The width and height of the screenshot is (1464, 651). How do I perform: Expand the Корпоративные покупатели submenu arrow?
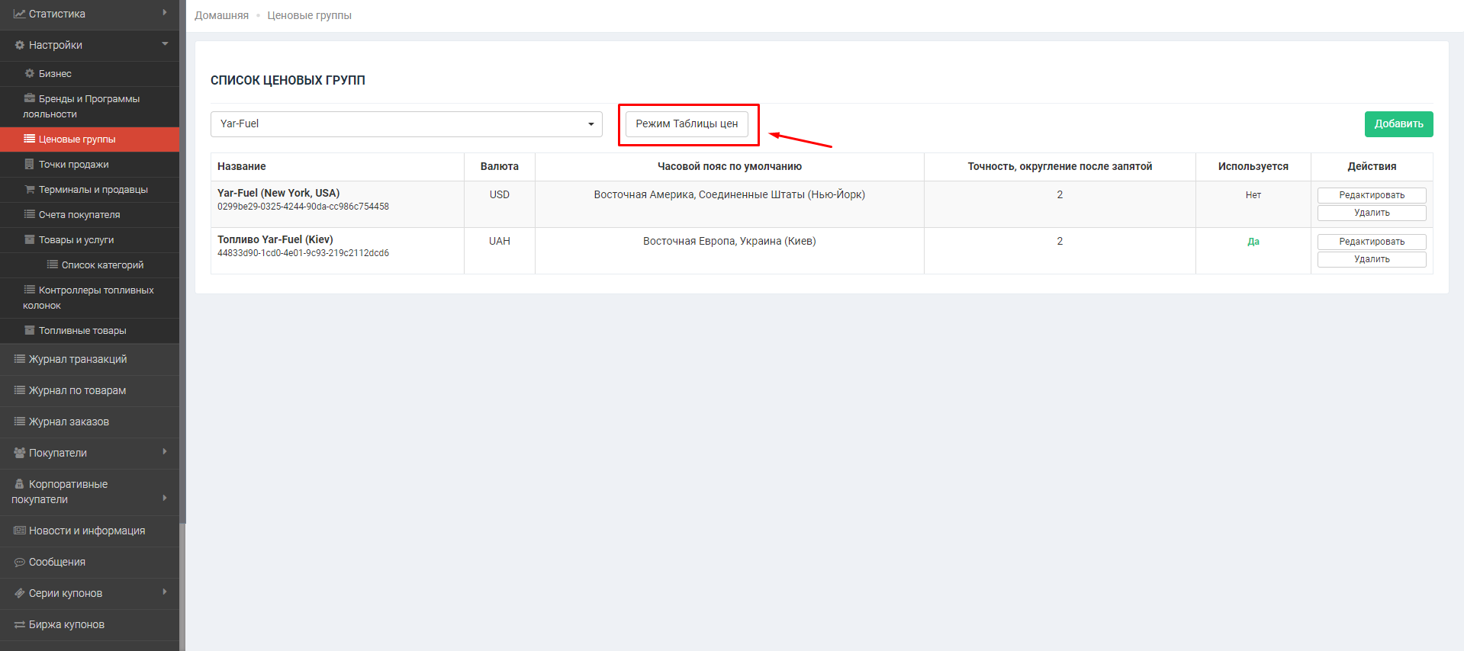(x=165, y=498)
